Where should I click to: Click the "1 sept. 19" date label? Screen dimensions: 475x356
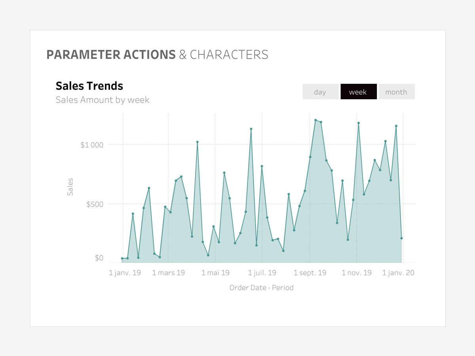point(310,273)
